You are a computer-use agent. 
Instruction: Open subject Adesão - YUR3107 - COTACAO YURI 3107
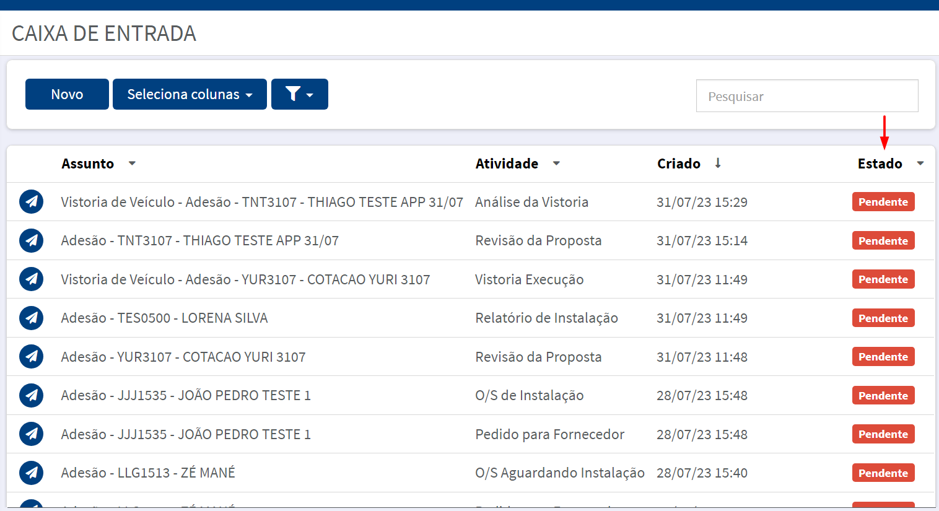point(183,357)
